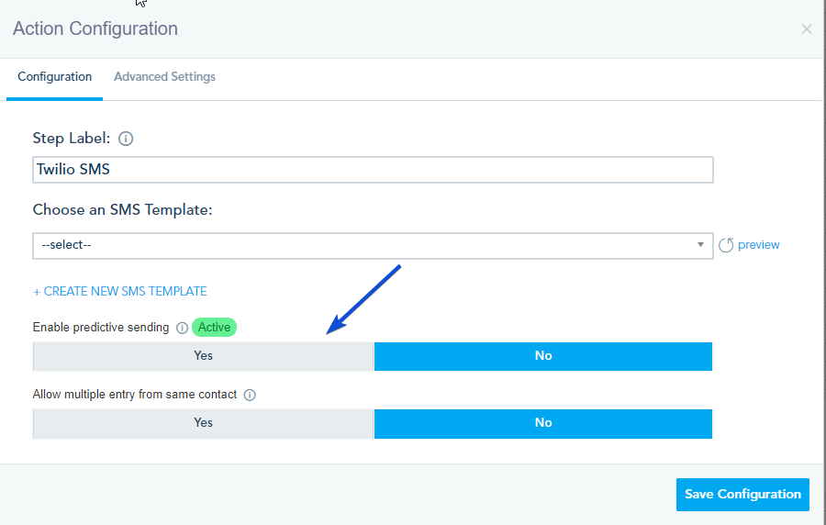Image resolution: width=826 pixels, height=525 pixels.
Task: Click the 'Enable predictive sending' label
Action: coord(101,328)
